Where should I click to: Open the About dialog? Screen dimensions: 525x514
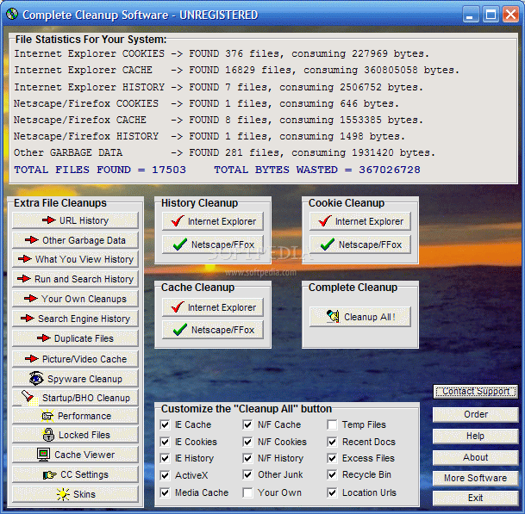coord(475,457)
